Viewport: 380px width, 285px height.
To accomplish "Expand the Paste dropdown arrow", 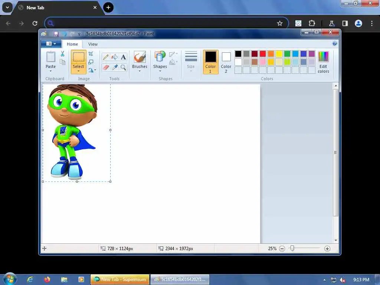I will pyautogui.click(x=50, y=71).
